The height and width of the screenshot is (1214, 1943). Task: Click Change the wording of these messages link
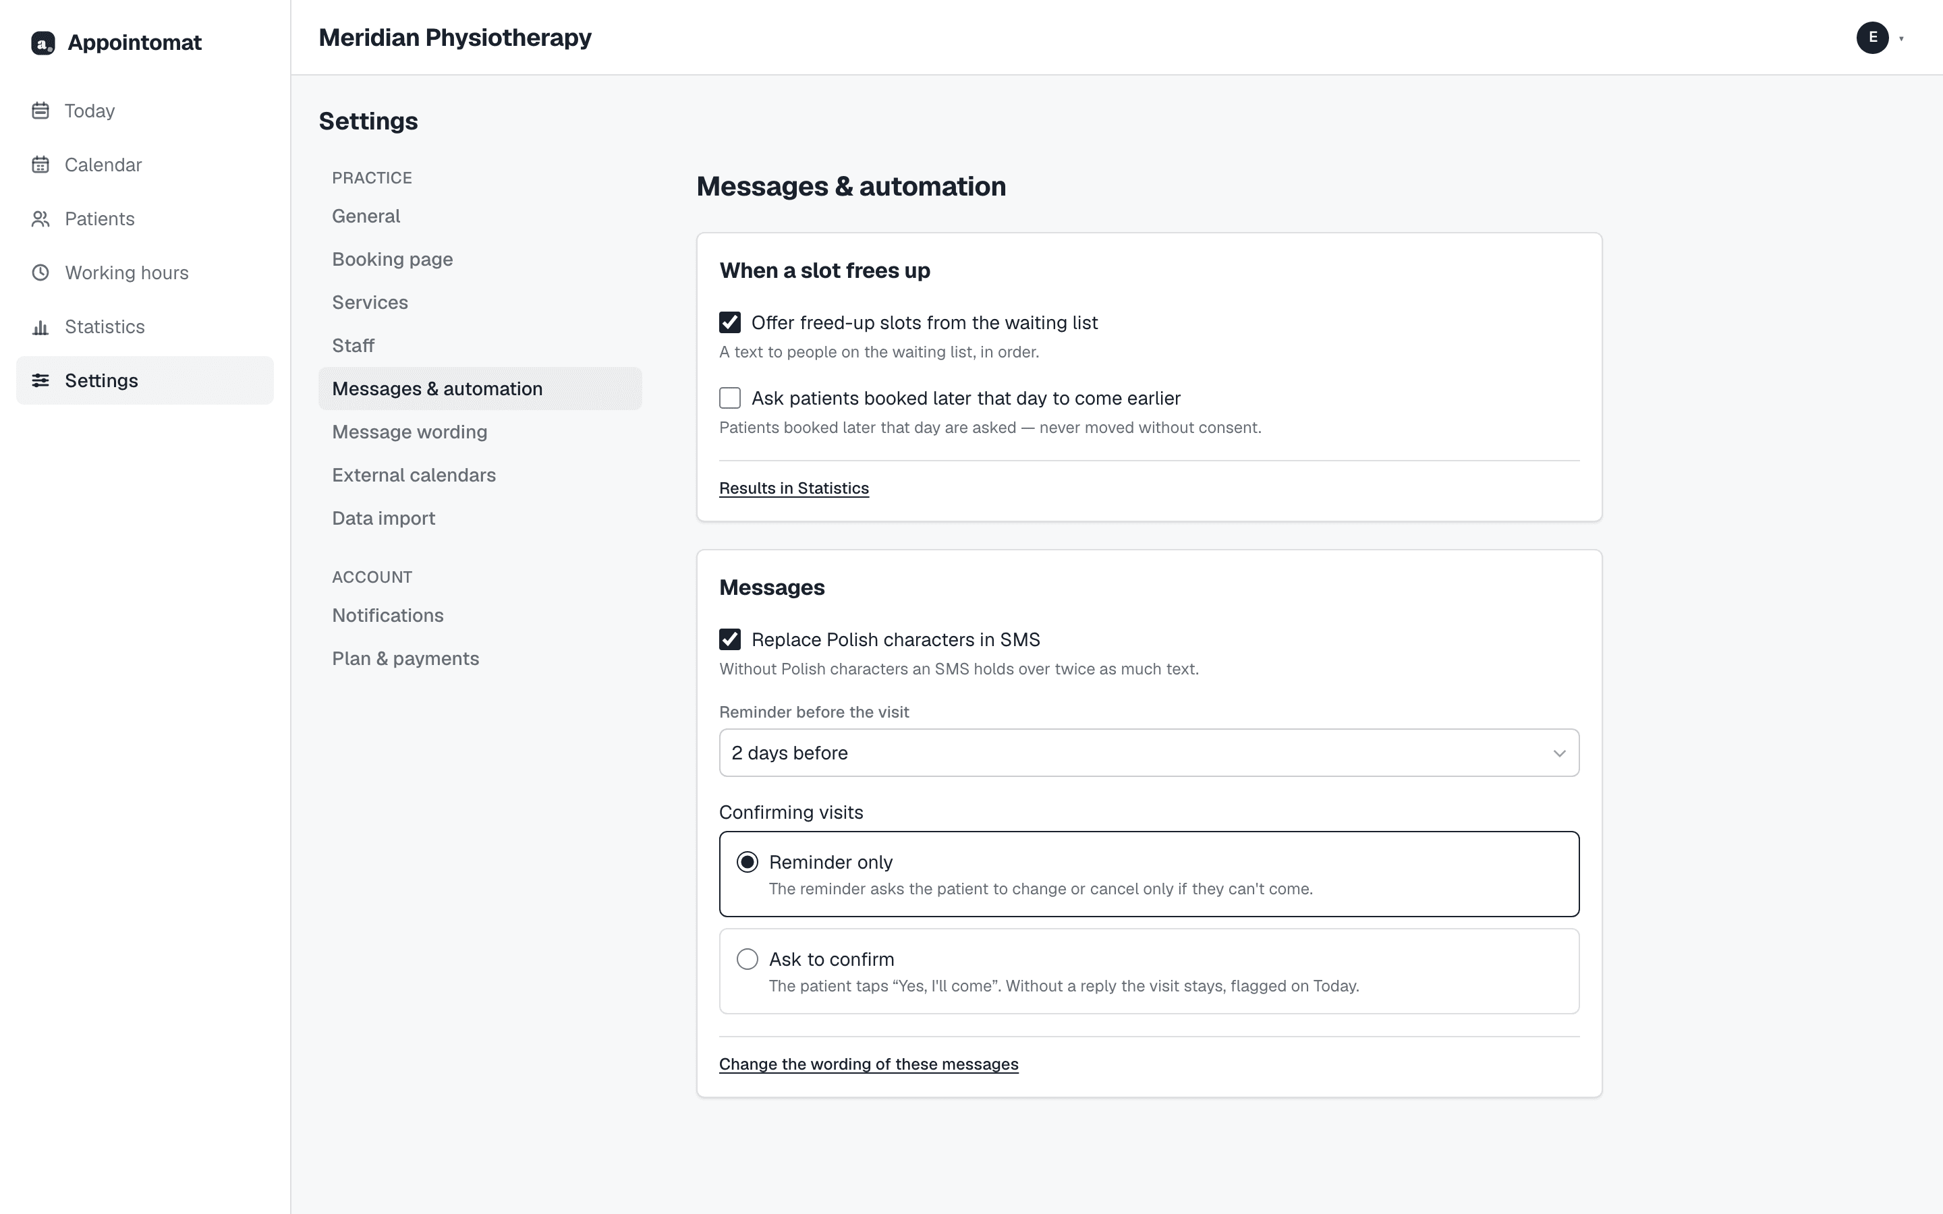869,1064
